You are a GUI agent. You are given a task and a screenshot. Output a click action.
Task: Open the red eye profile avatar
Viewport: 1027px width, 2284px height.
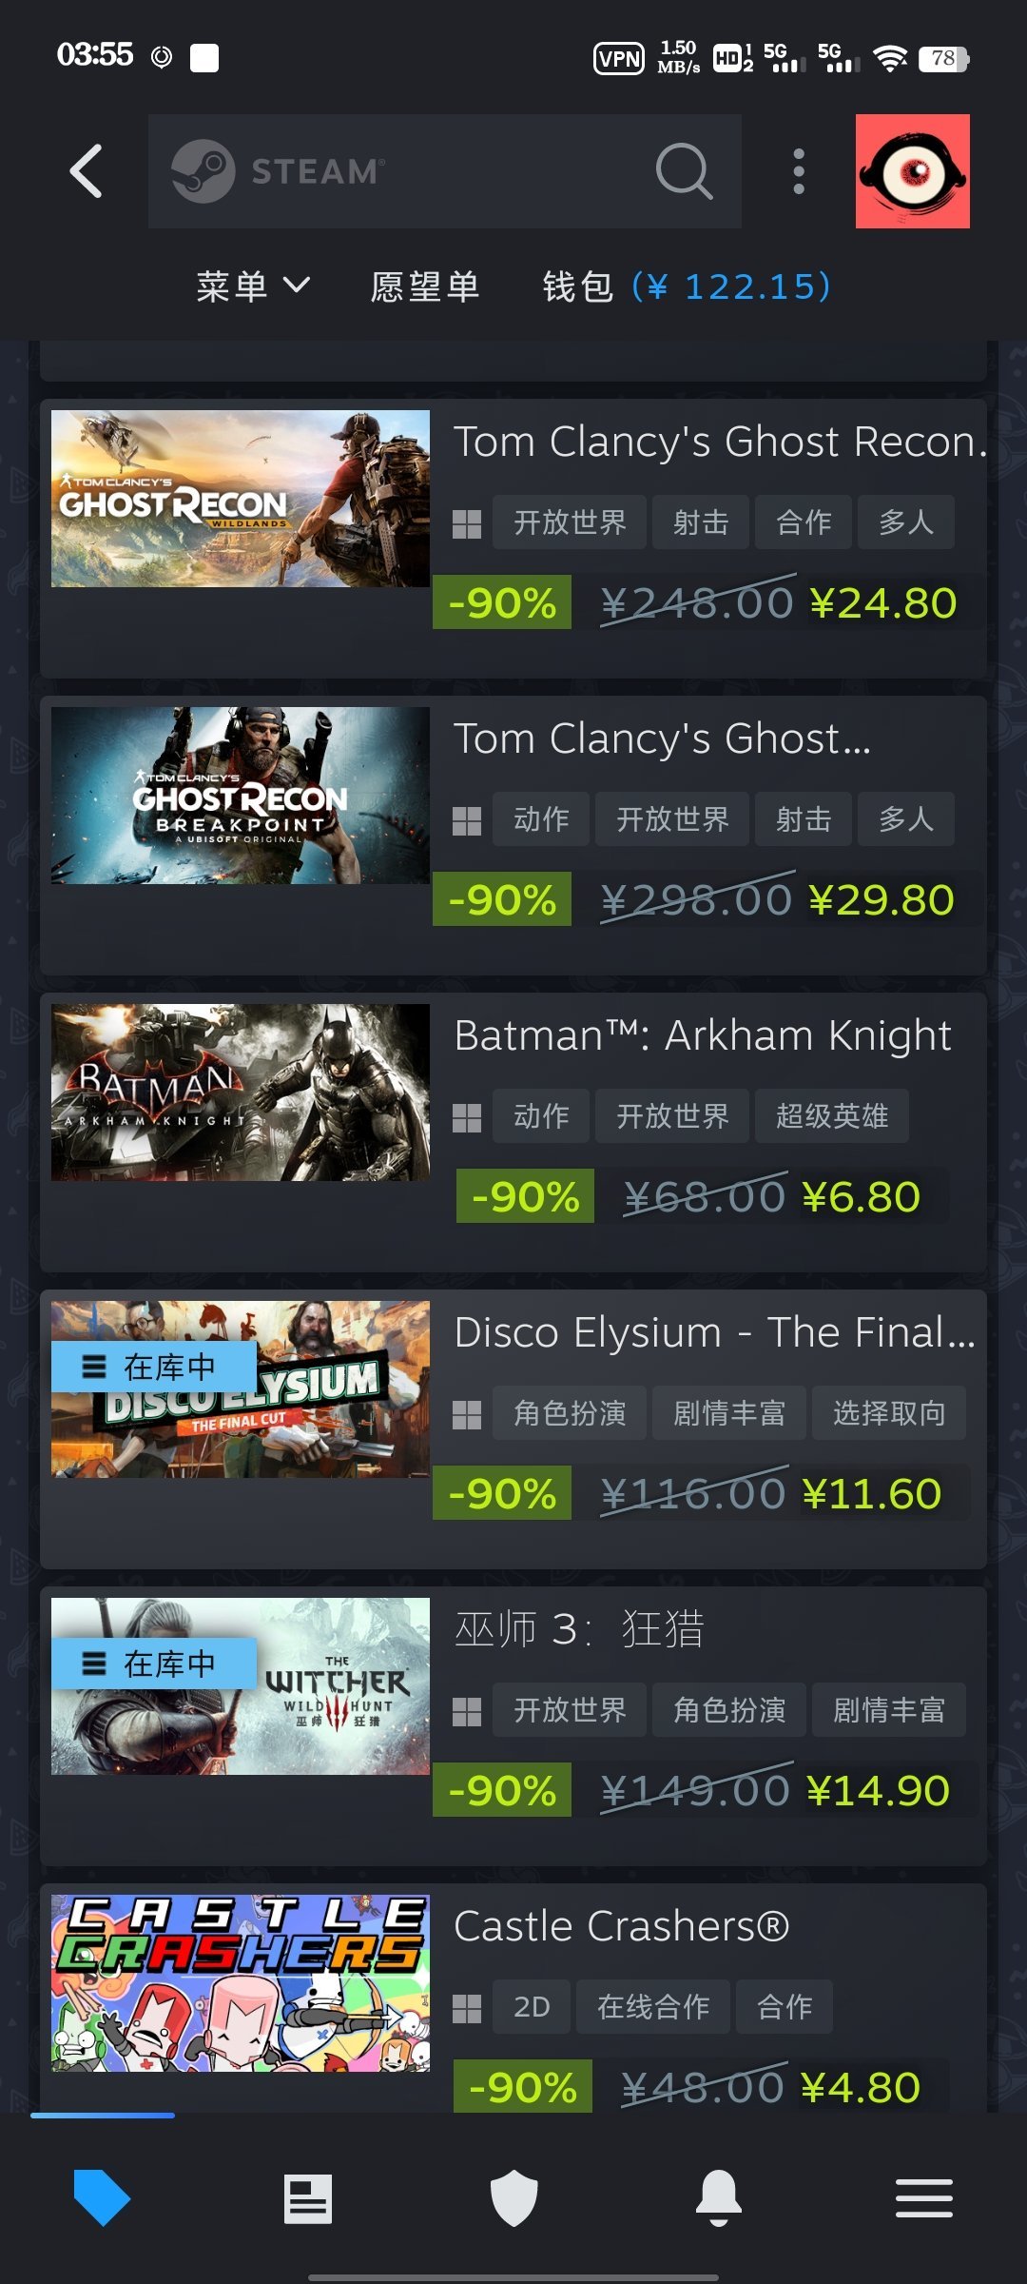pos(913,171)
